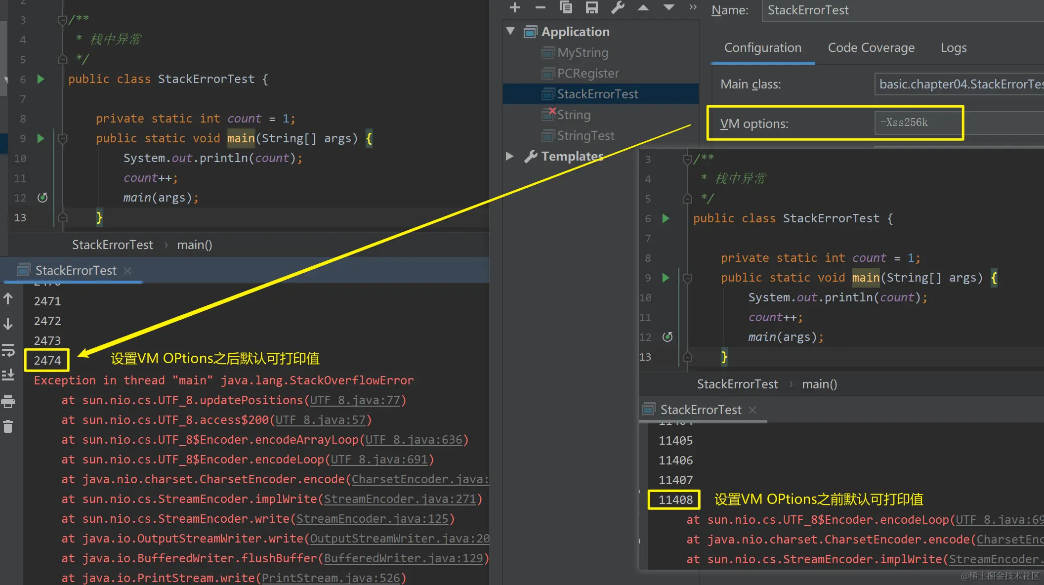The height and width of the screenshot is (585, 1044).
Task: Click the move configuration up arrow
Action: point(643,7)
